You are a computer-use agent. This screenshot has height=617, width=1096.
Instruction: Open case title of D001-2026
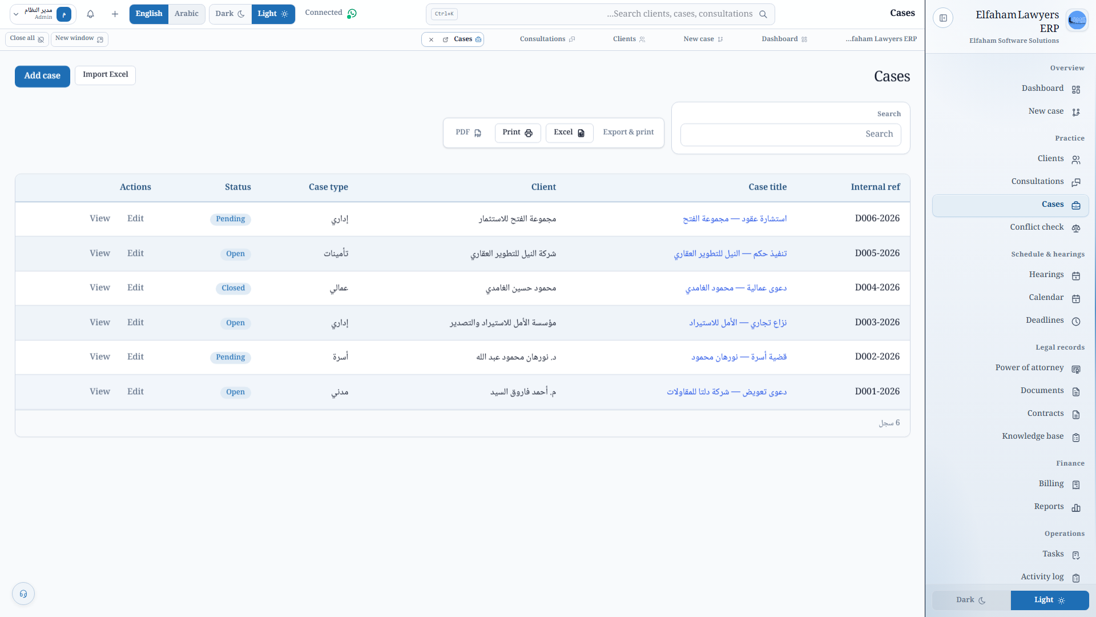(727, 392)
